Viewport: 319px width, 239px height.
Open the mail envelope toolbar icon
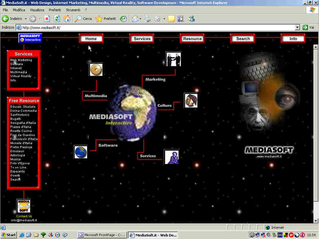[135, 19]
